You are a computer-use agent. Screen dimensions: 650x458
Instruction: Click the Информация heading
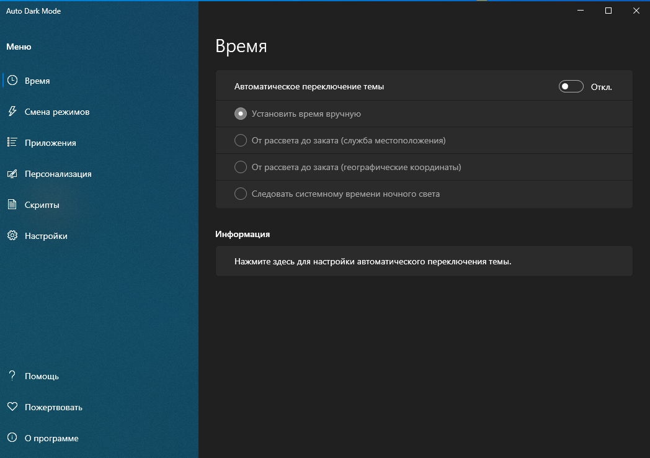pos(243,234)
